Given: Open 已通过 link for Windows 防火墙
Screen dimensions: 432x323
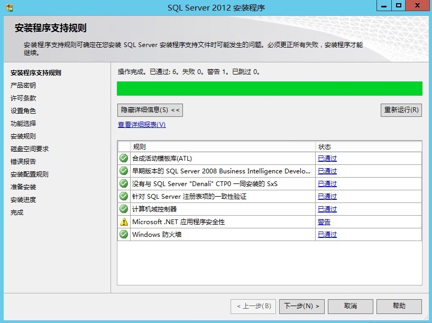Looking at the screenshot, I should (327, 234).
